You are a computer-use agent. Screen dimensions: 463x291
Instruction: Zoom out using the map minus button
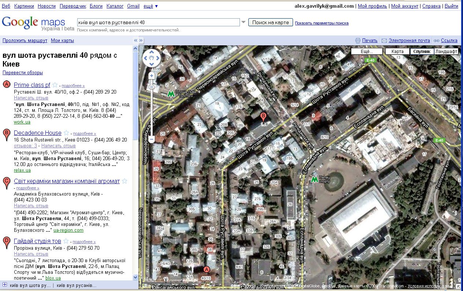point(152,139)
